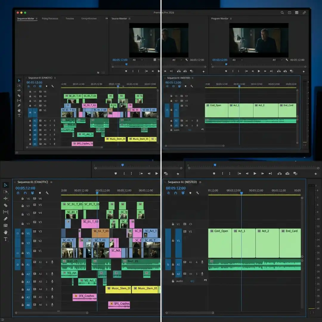Select the Type tool in enlarged toolbar
The image size is (322, 322).
tap(6, 239)
